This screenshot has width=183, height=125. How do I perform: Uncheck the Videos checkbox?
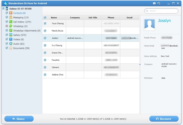pyautogui.click(x=7, y=39)
